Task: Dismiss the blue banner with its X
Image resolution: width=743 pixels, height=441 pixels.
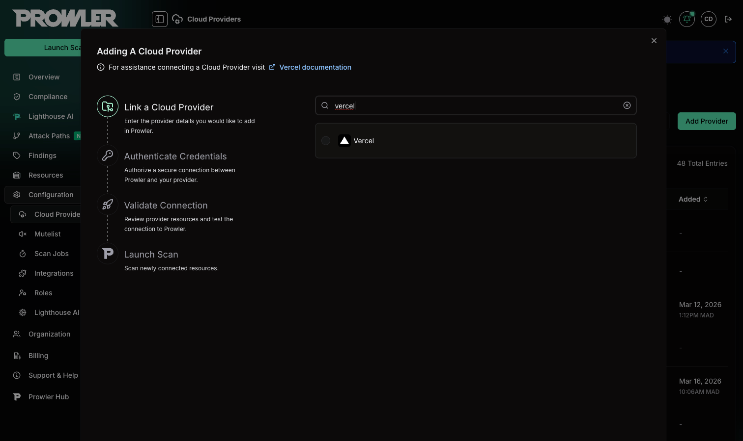Action: [726, 51]
